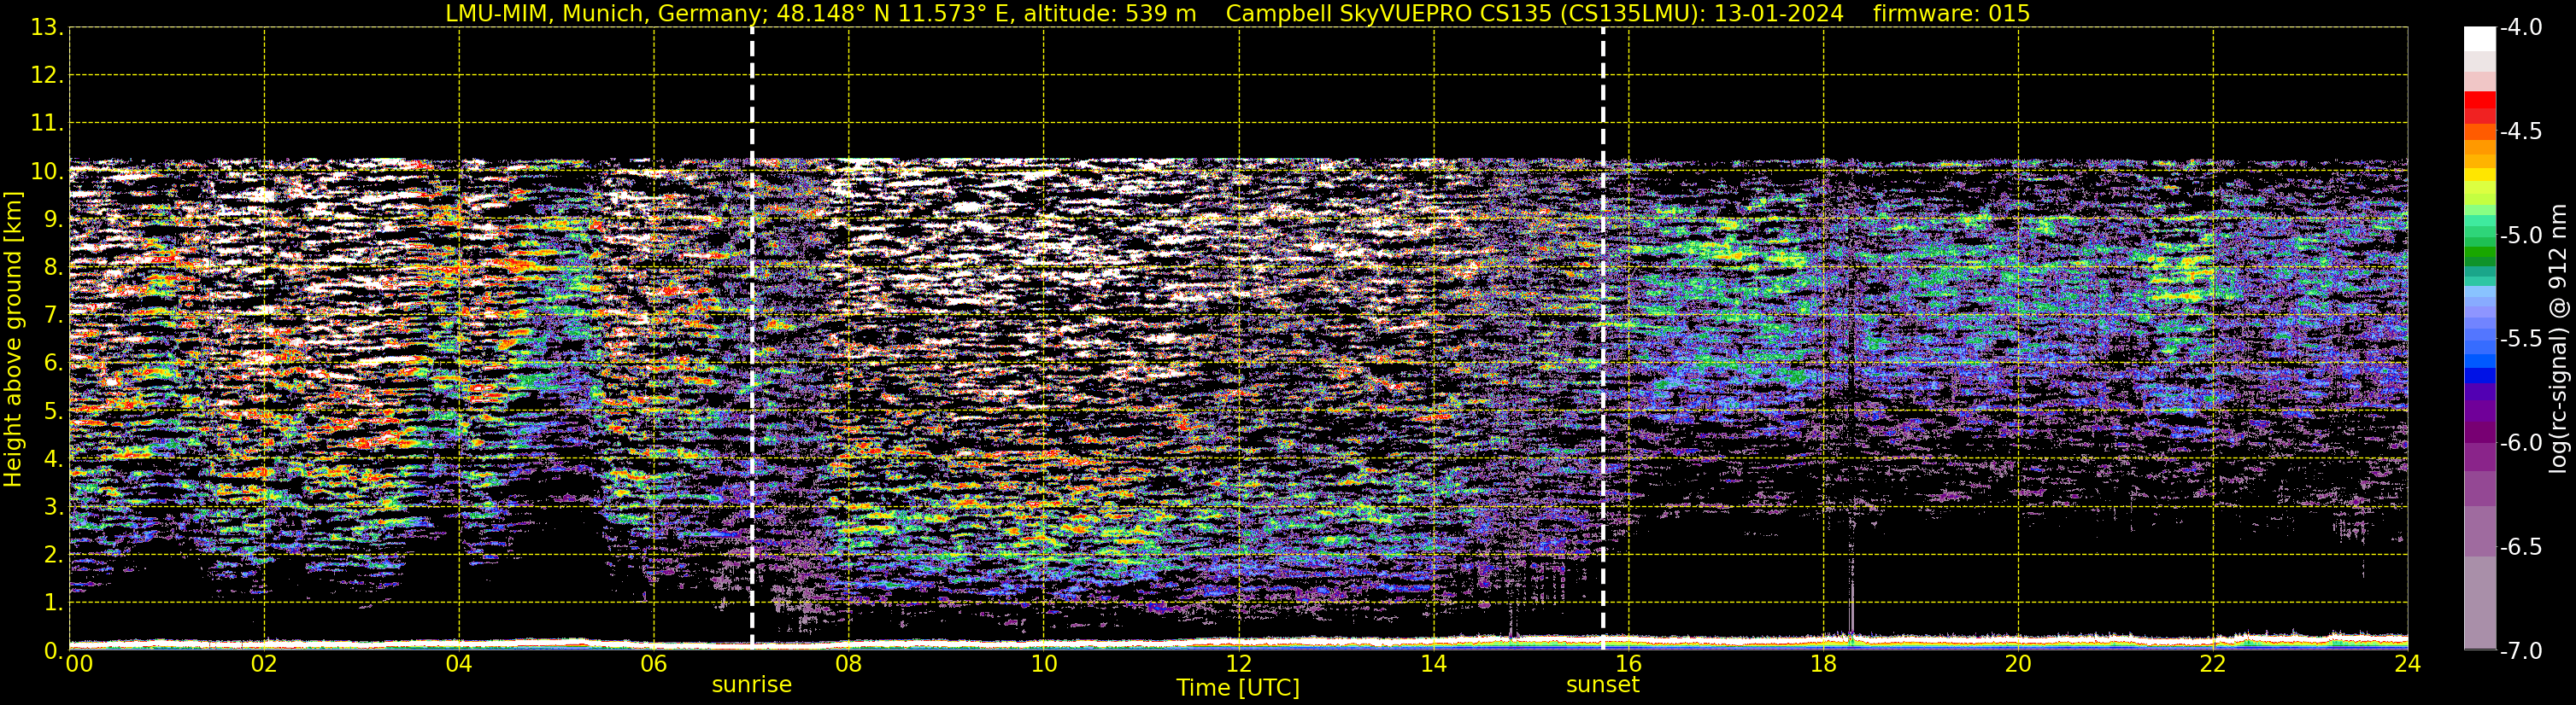Click the '7.' height tick label
The image size is (2576, 705).
[54, 316]
